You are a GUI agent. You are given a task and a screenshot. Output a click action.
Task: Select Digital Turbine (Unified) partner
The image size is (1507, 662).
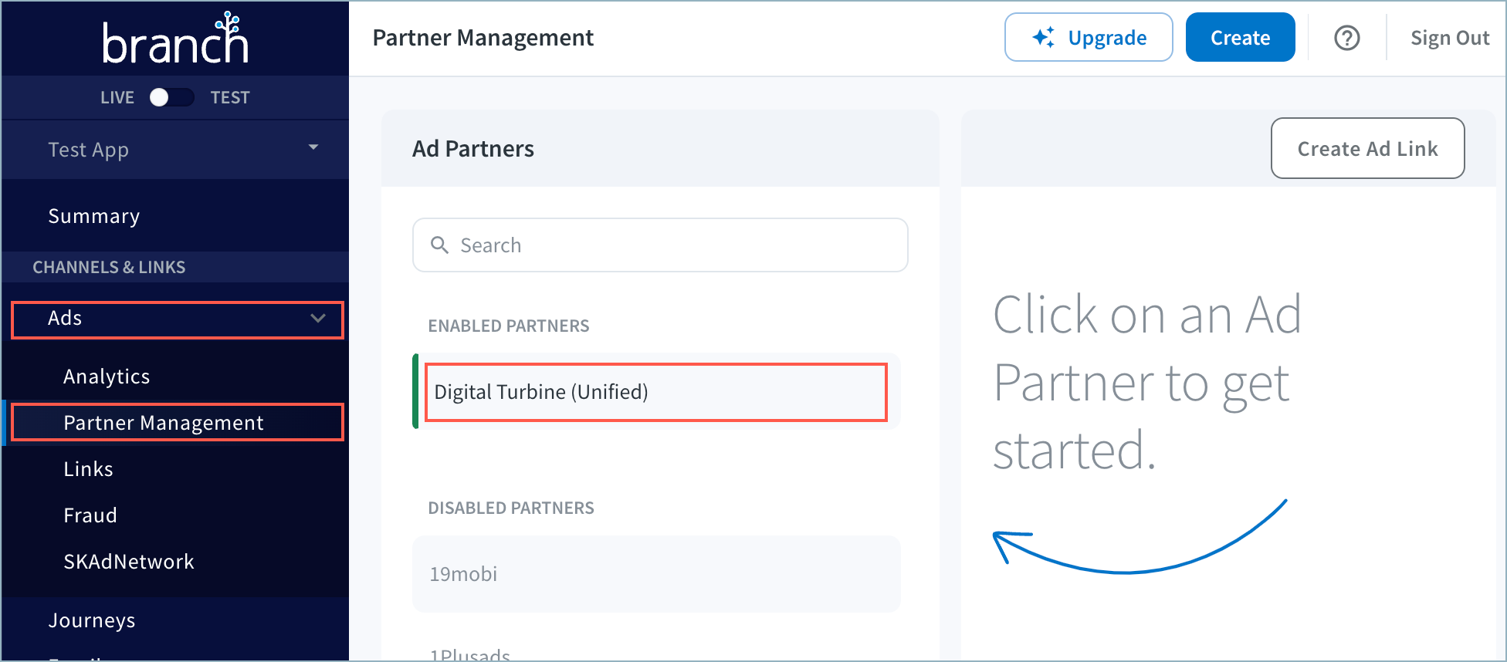point(656,392)
